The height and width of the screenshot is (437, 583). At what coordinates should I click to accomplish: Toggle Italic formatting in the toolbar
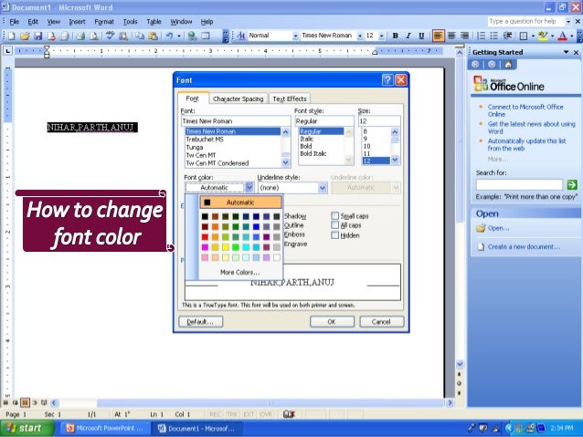(x=408, y=36)
